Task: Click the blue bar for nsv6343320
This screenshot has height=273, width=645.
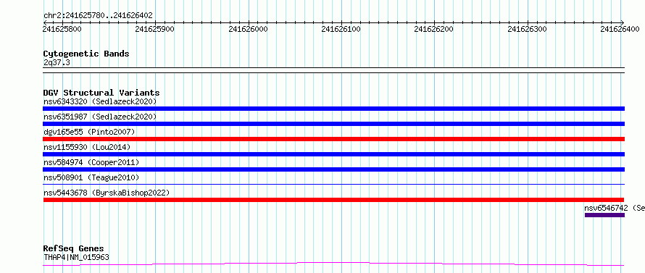Action: (333, 109)
